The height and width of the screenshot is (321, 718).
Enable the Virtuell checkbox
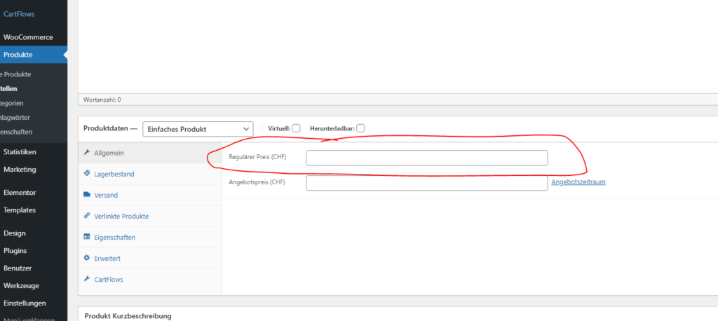[296, 128]
